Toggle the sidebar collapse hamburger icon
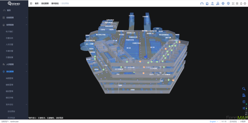The image size is (248, 123). 31,3
